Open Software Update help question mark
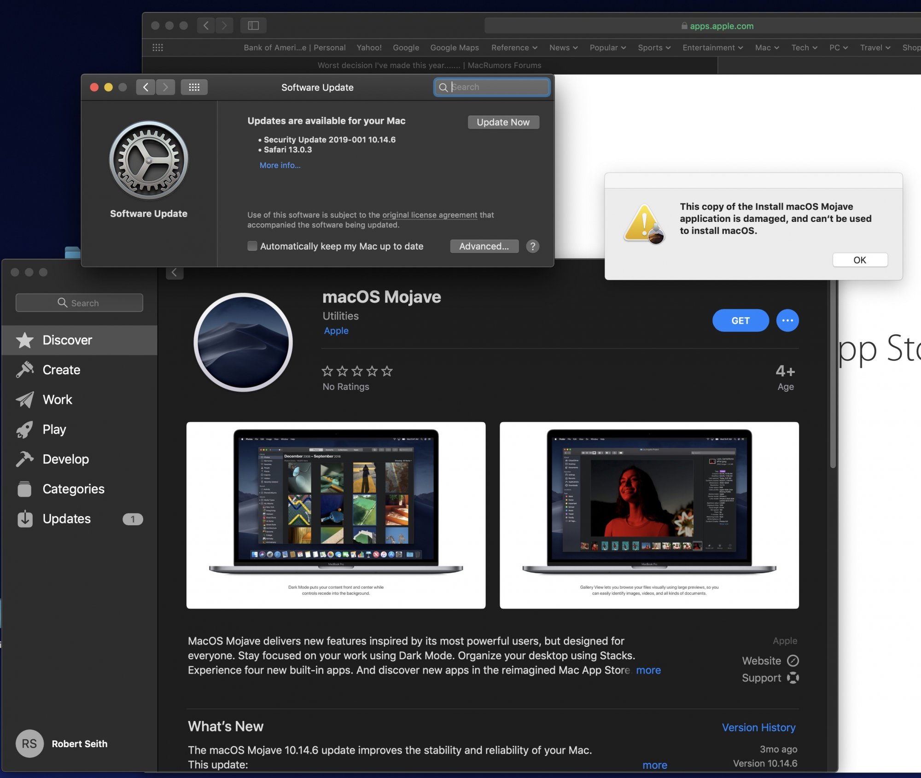This screenshot has width=921, height=778. (x=532, y=246)
